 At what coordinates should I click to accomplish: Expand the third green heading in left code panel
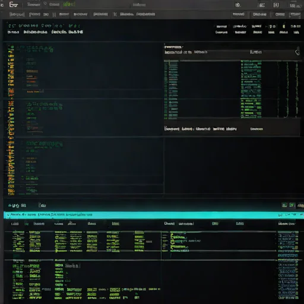(x=45, y=144)
